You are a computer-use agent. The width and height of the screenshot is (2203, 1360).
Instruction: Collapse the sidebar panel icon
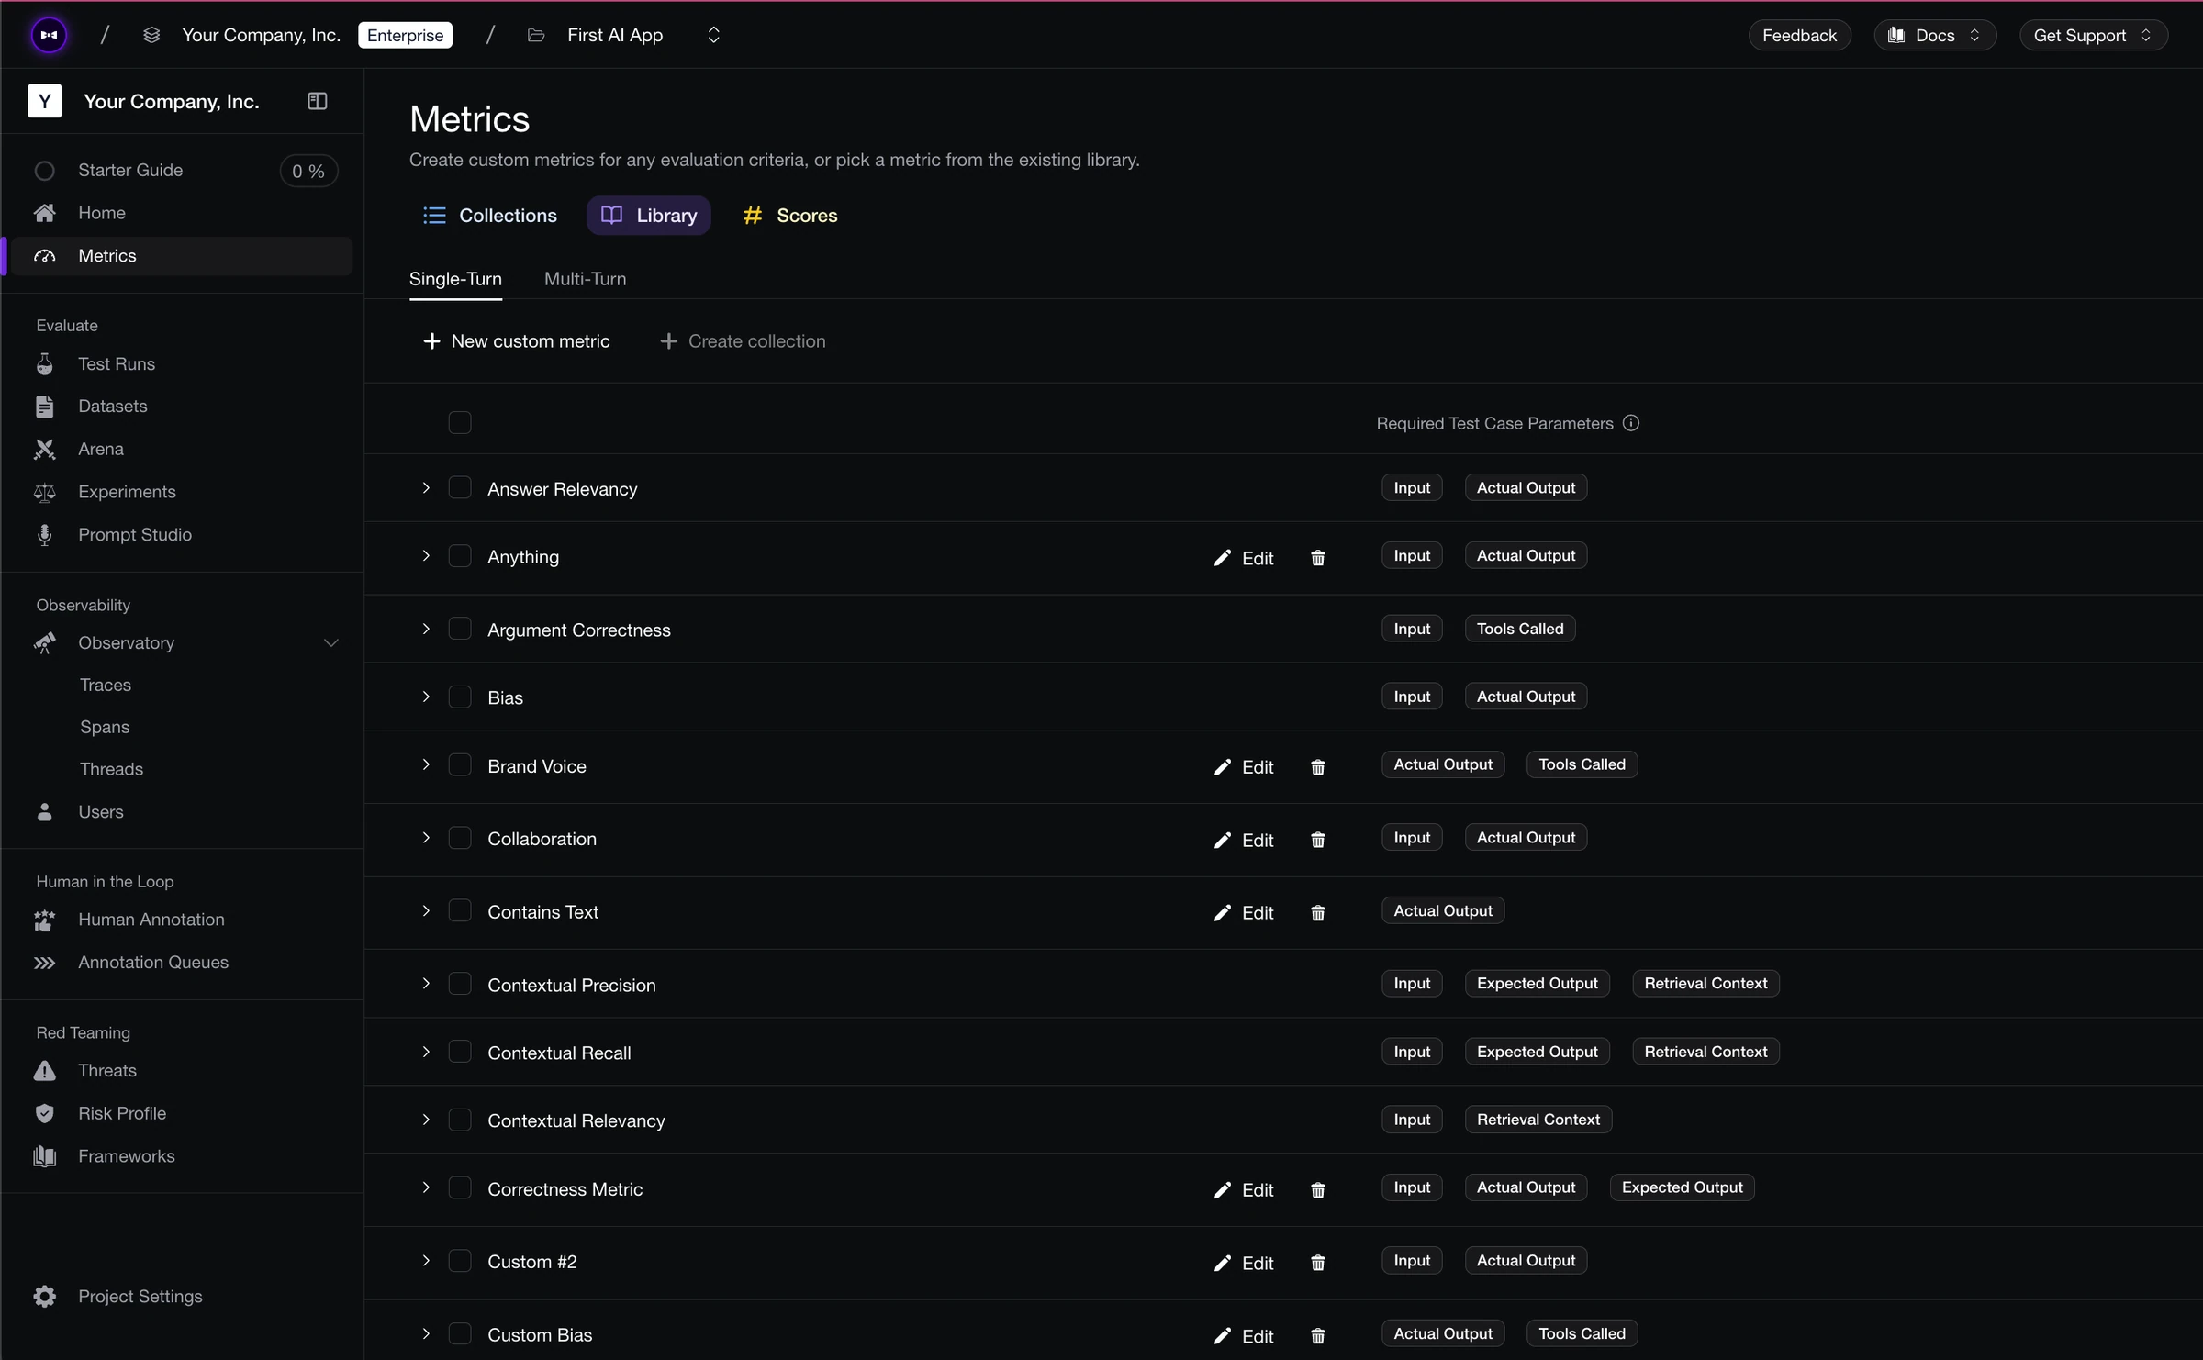[317, 101]
